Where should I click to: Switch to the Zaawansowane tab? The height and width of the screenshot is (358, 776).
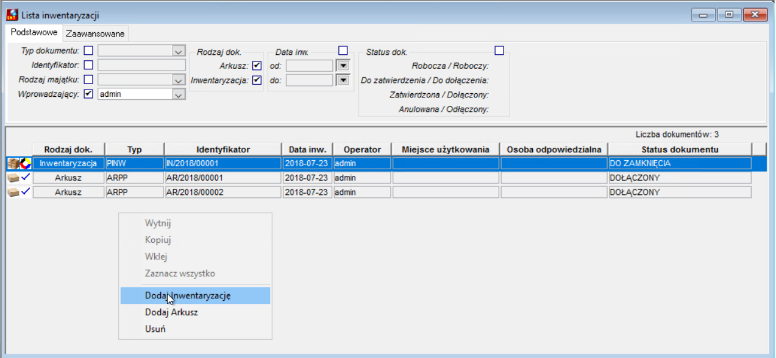95,33
